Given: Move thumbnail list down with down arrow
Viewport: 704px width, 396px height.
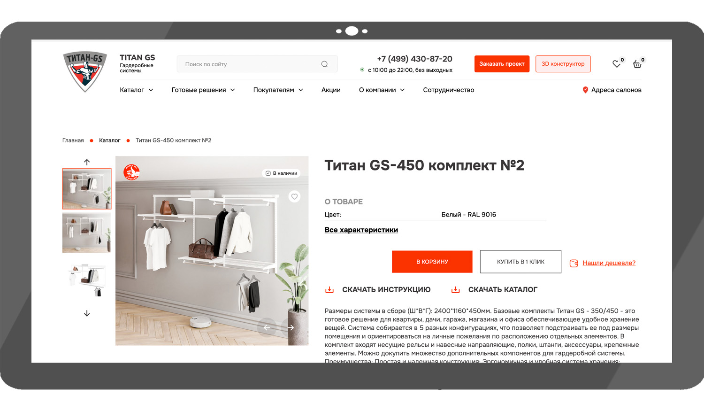Looking at the screenshot, I should point(87,313).
